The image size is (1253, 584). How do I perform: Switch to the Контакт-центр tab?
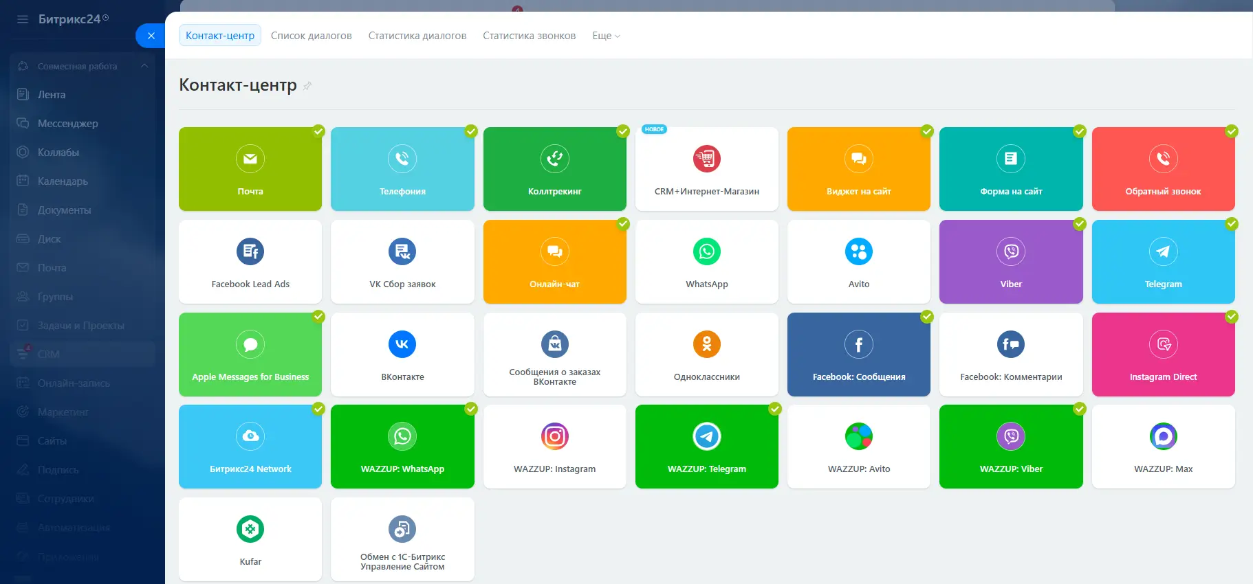pyautogui.click(x=220, y=36)
